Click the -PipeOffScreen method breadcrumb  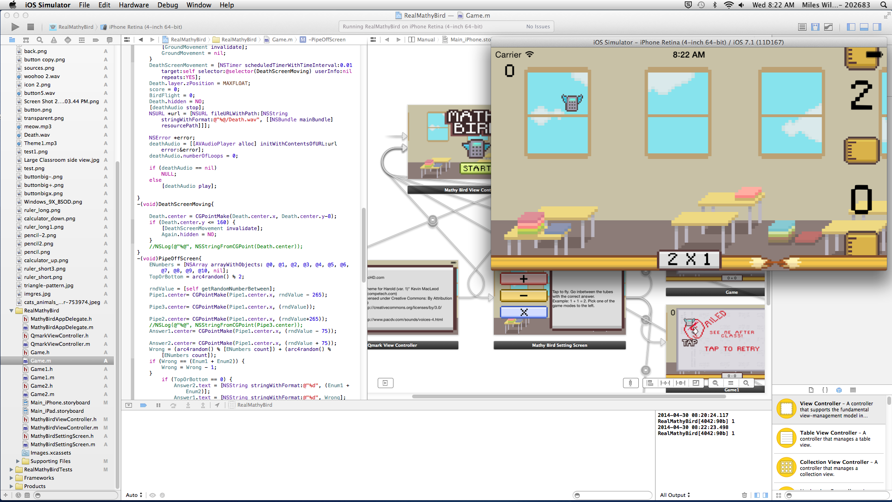click(x=328, y=40)
